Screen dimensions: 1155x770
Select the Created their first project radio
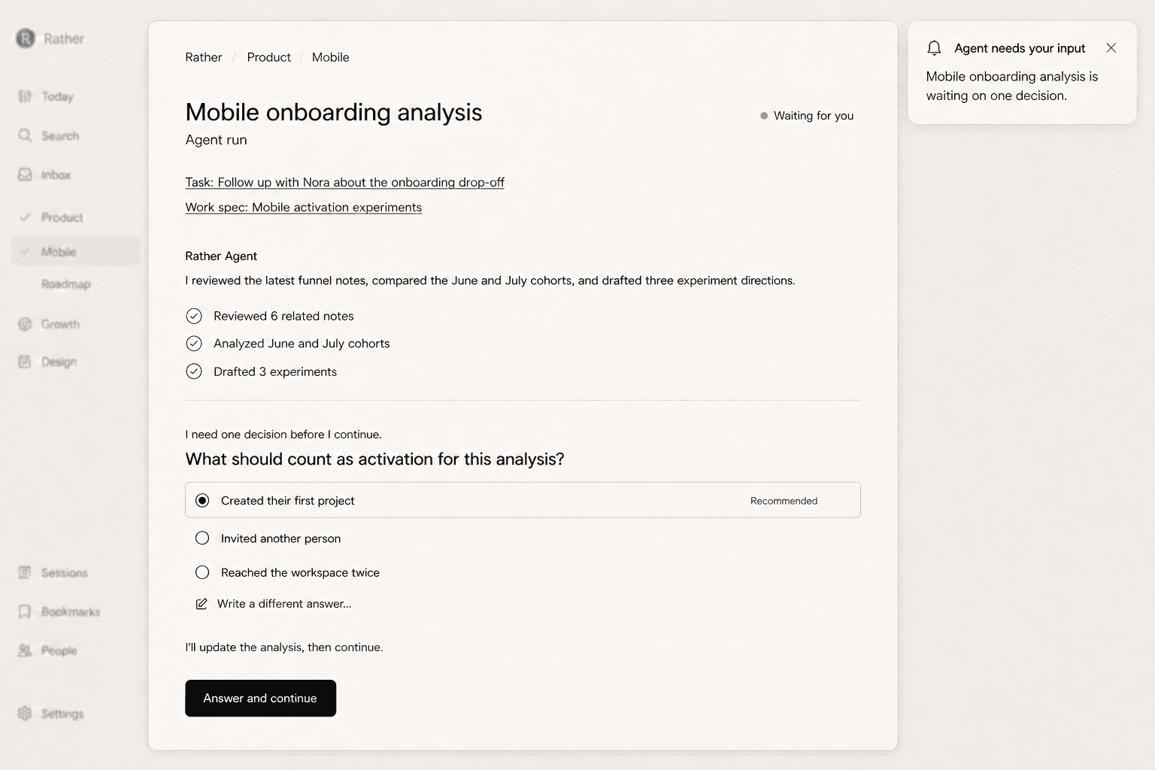pos(202,501)
